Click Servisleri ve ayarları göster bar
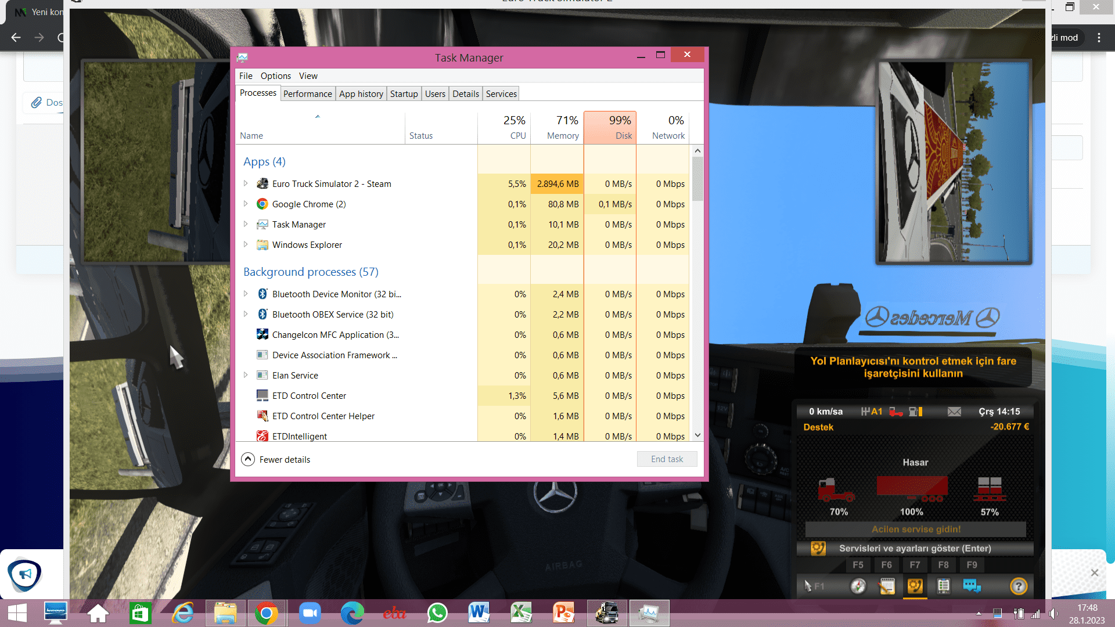This screenshot has width=1115, height=627. (x=915, y=548)
